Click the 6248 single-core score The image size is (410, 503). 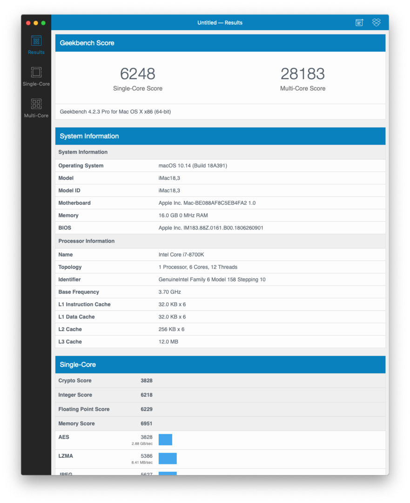click(138, 74)
